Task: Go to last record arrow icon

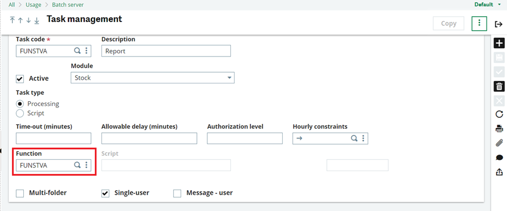Action: coord(37,20)
